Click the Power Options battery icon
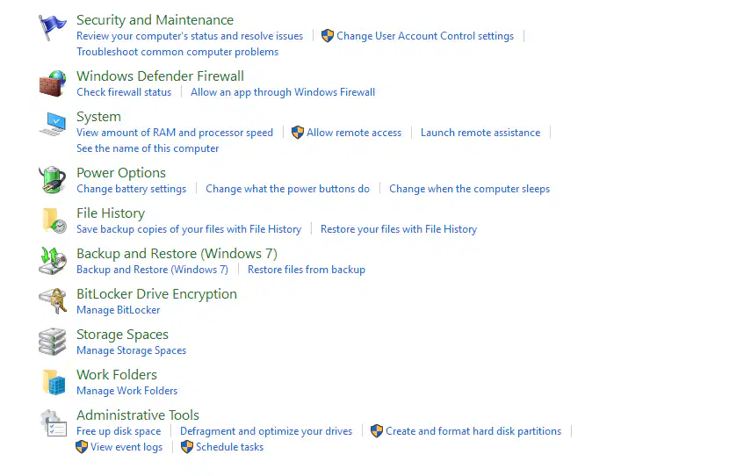The width and height of the screenshot is (729, 476). (52, 180)
